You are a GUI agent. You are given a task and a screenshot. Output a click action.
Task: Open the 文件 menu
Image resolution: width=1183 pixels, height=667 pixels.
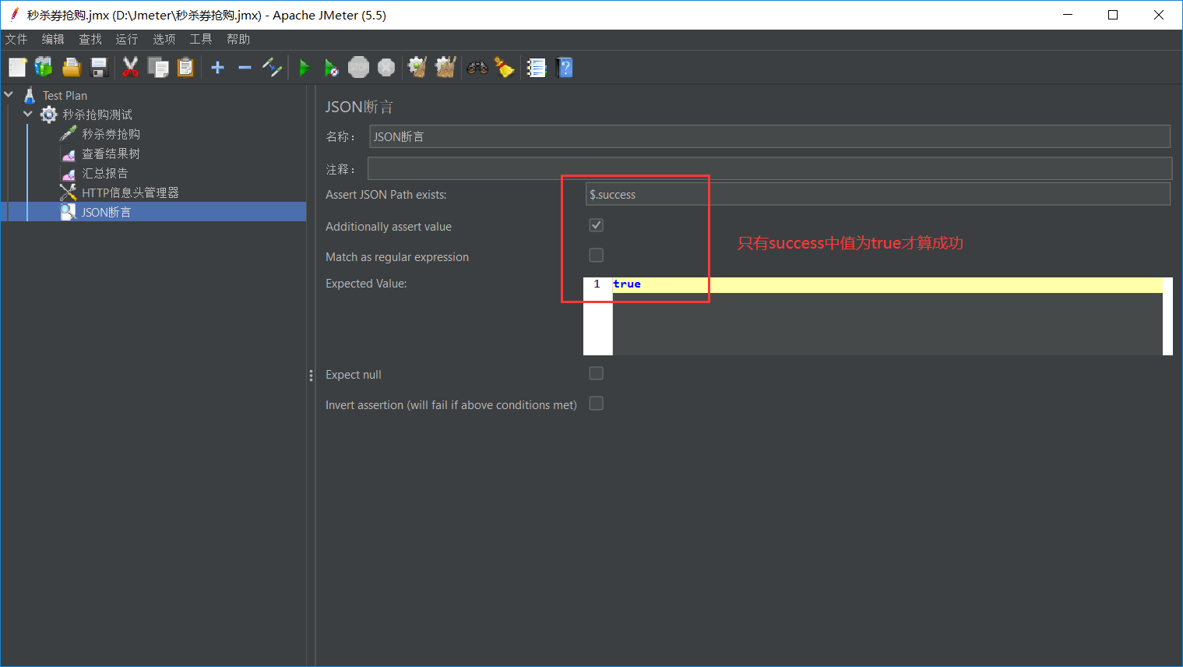pyautogui.click(x=16, y=39)
